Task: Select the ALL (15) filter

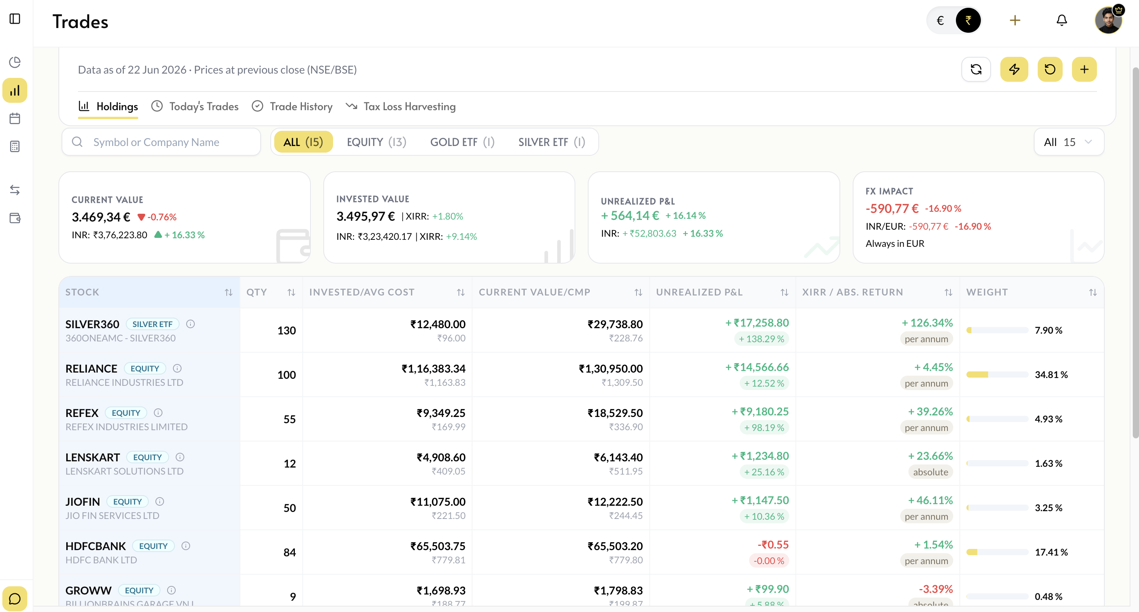Action: pyautogui.click(x=303, y=142)
